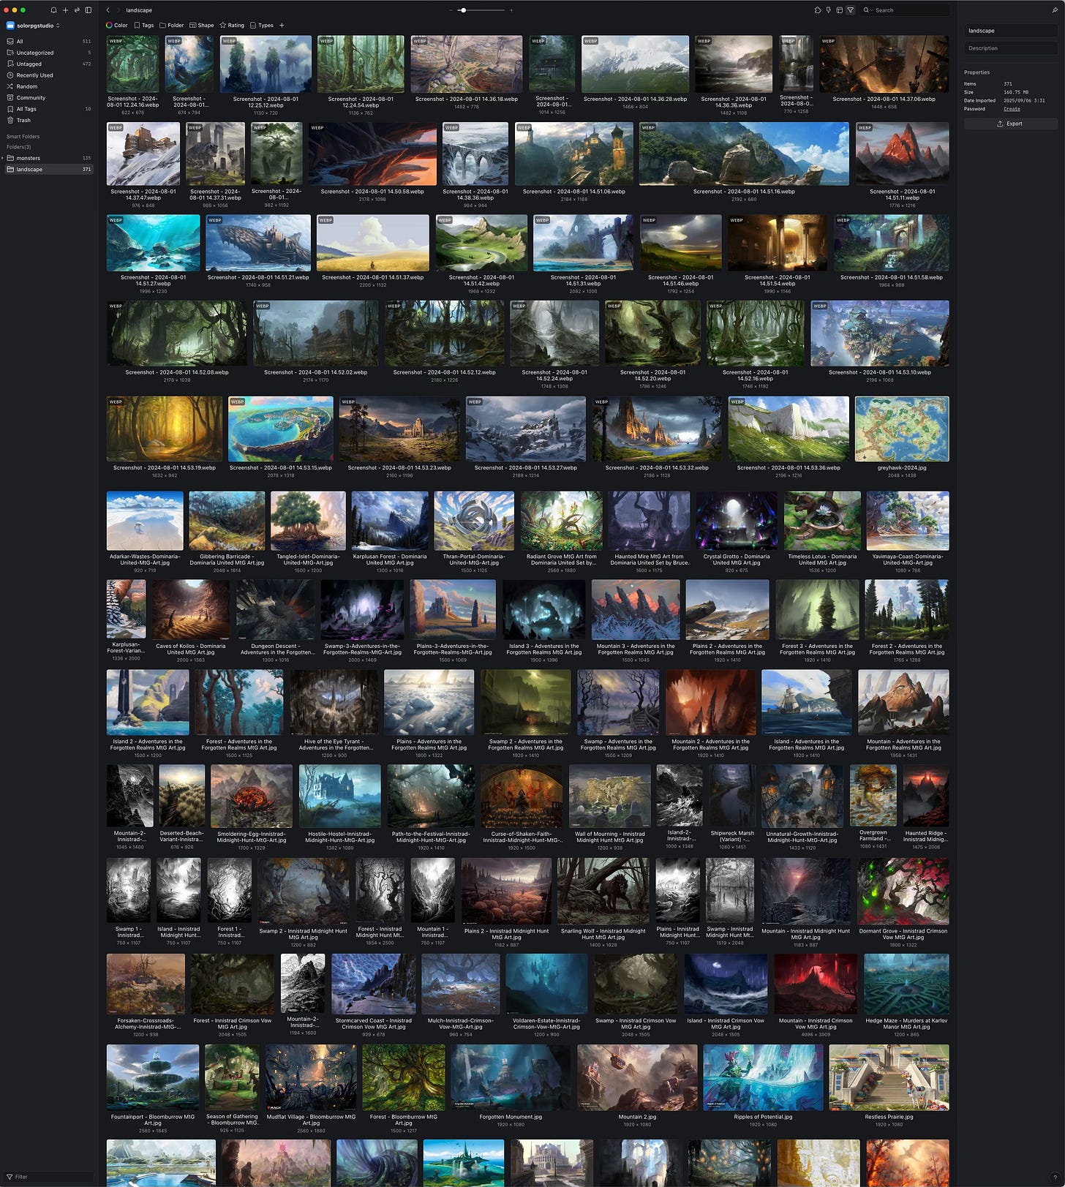Click the Smart Folders heading
Screen dimensions: 1065x1187
click(23, 136)
